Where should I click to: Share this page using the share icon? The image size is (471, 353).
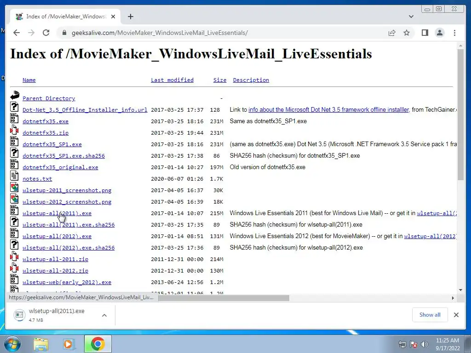(x=392, y=33)
